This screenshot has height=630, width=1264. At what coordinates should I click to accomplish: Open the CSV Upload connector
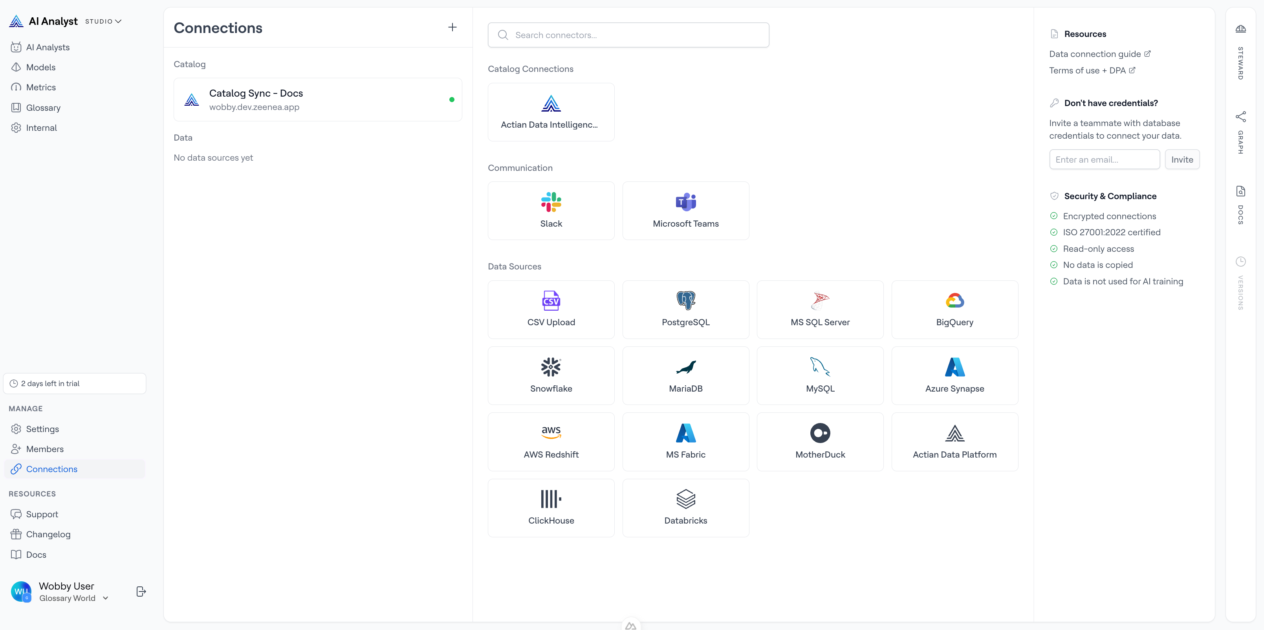(551, 309)
